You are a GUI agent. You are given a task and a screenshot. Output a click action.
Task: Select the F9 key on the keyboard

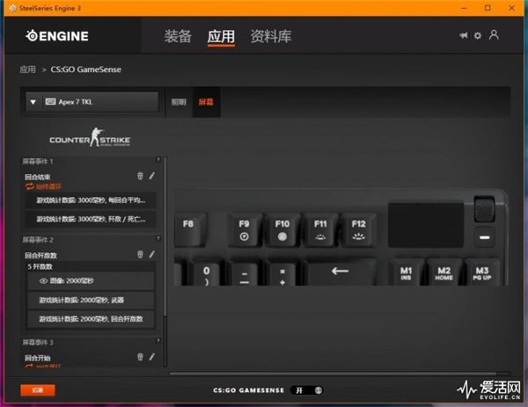(x=245, y=230)
